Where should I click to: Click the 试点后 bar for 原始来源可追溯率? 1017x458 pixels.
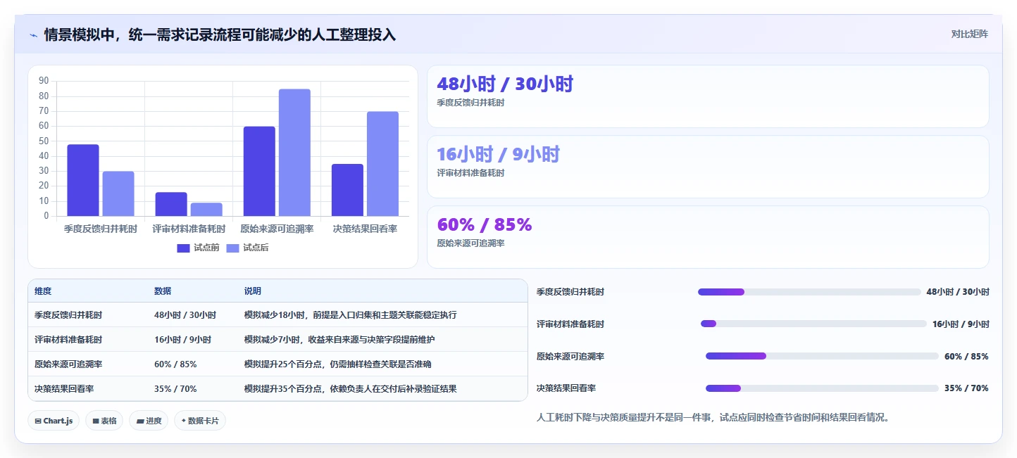coord(294,153)
